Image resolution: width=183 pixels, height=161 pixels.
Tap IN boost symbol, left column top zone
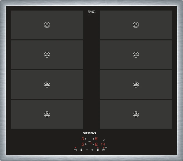47,25
